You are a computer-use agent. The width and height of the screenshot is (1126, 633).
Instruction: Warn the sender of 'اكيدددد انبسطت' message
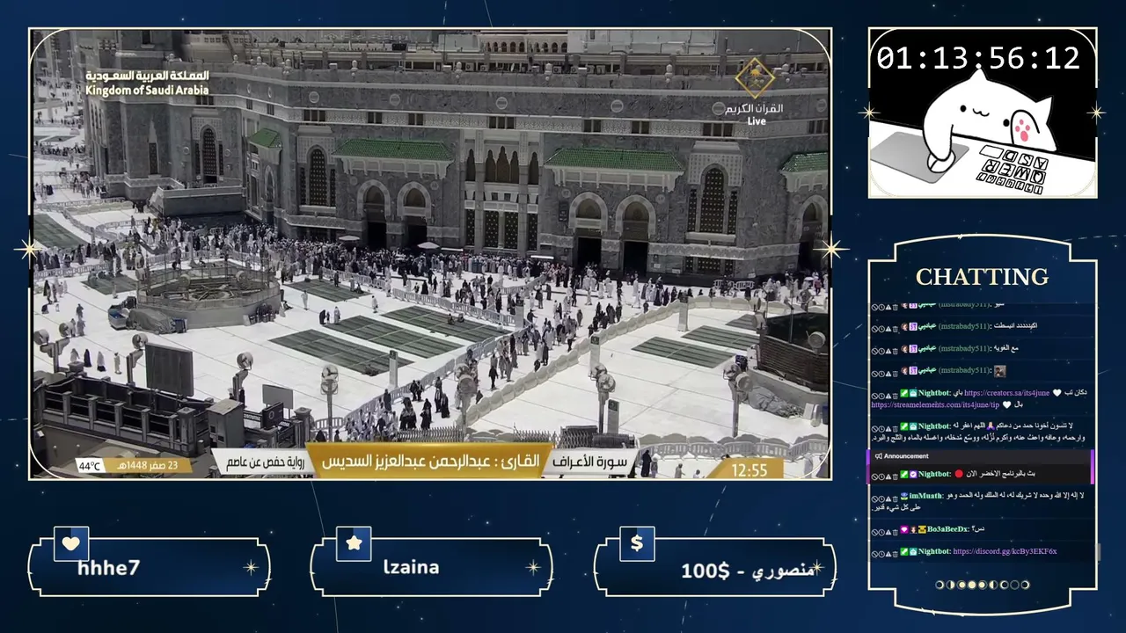click(x=888, y=327)
